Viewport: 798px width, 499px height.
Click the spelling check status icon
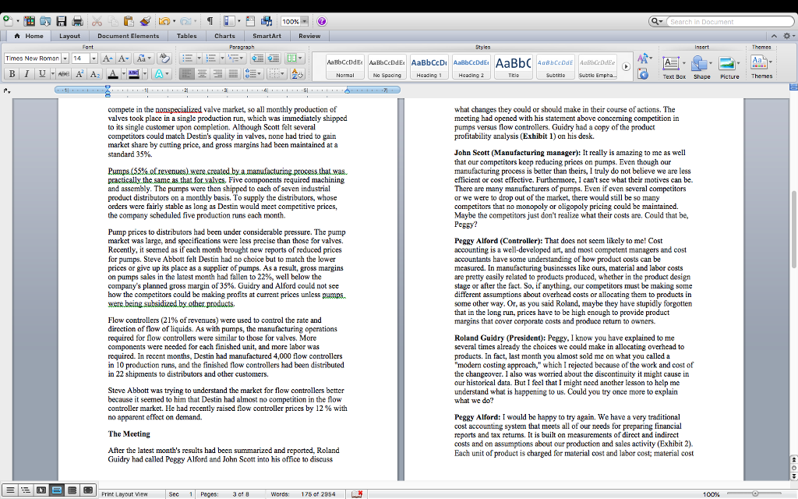[x=357, y=494]
